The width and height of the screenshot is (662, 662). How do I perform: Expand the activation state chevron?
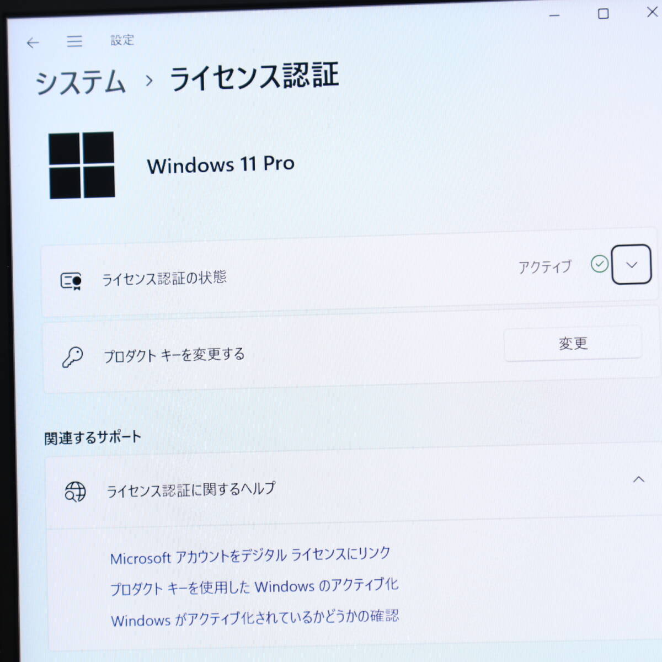[632, 264]
